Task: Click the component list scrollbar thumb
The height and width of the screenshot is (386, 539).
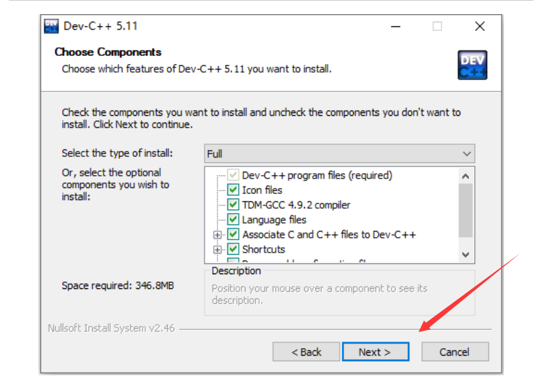Action: [466, 211]
